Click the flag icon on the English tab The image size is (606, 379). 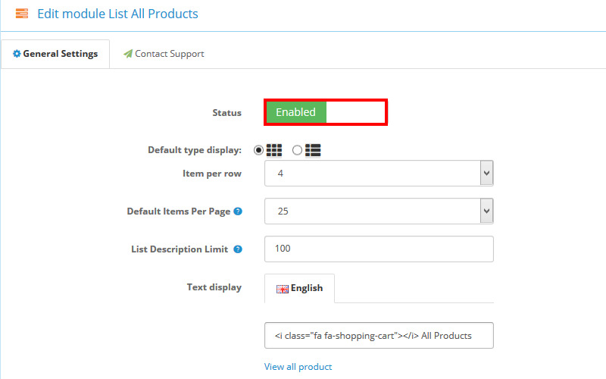pyautogui.click(x=283, y=289)
